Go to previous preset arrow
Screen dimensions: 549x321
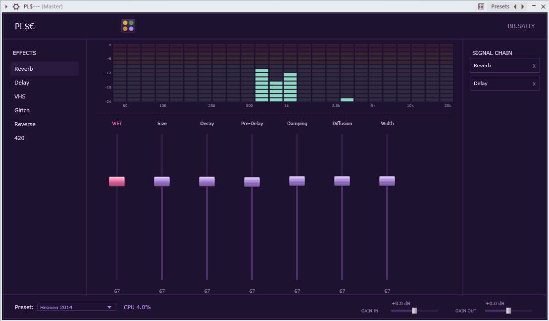[515, 6]
